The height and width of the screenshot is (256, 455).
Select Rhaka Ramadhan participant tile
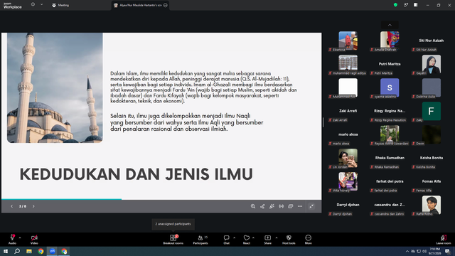pos(390,159)
